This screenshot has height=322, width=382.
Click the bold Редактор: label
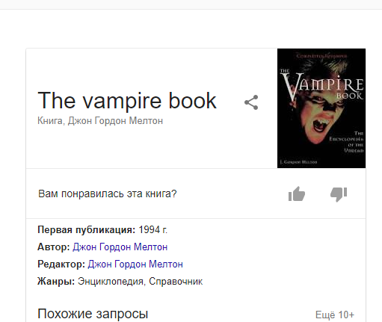tap(61, 264)
